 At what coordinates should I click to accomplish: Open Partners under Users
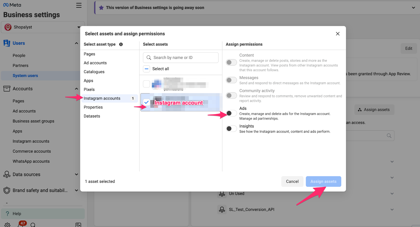coord(20,65)
